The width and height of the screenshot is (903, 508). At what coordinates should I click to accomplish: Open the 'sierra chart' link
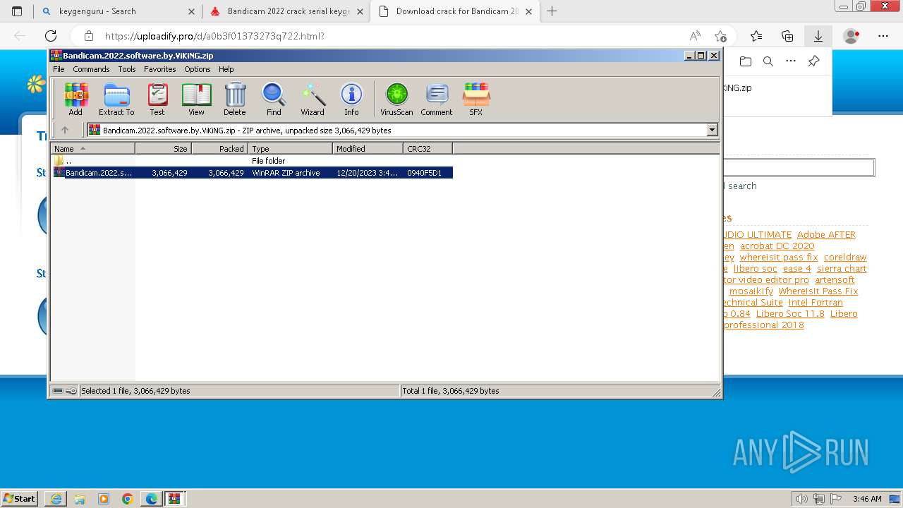point(842,269)
